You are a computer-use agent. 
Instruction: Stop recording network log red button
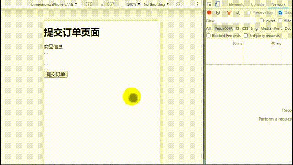point(209,12)
